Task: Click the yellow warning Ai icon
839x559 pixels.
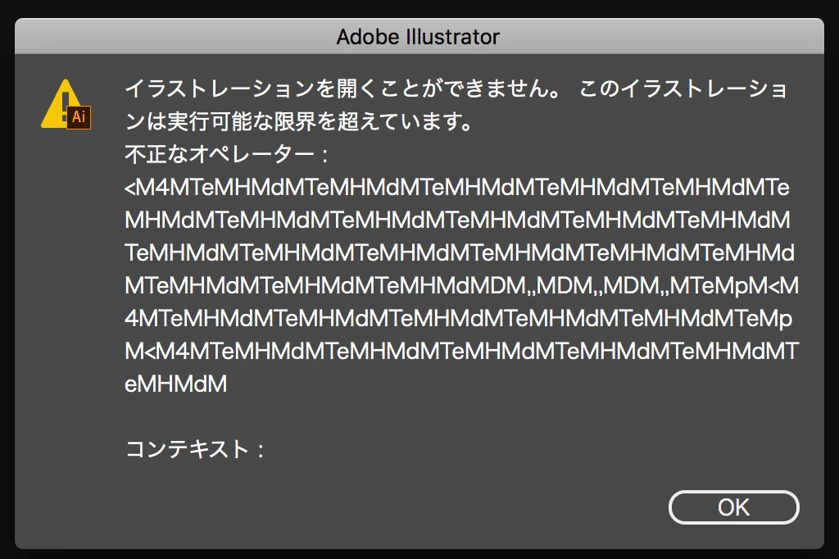Action: (66, 104)
